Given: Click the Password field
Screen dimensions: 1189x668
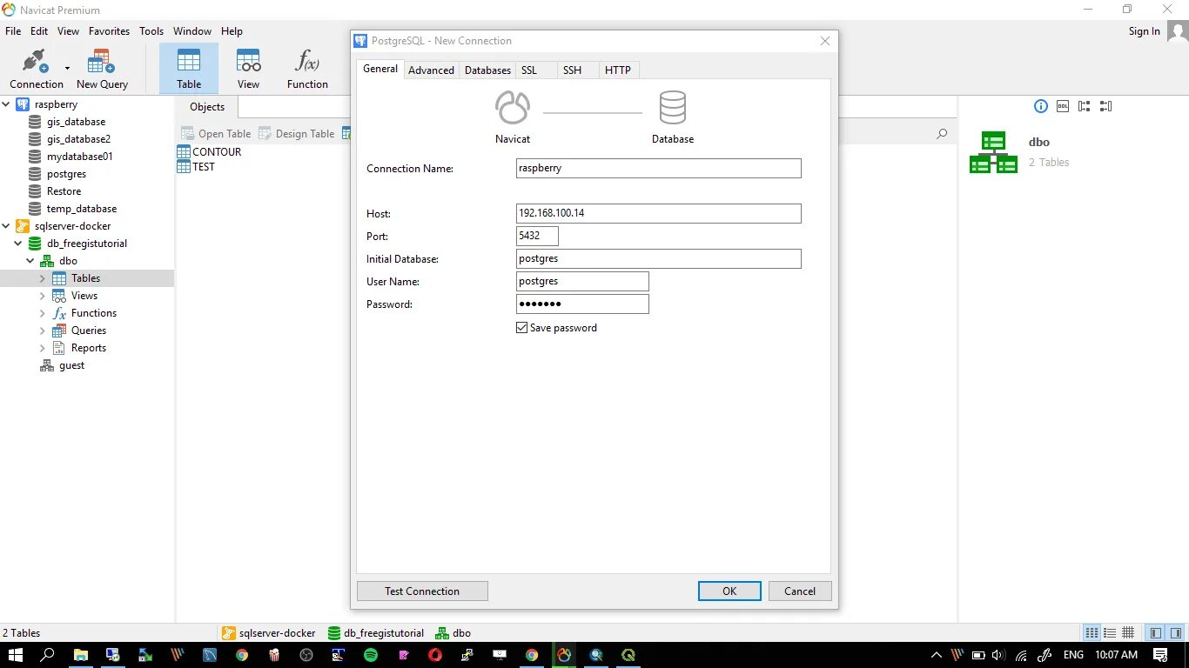Looking at the screenshot, I should 582,304.
